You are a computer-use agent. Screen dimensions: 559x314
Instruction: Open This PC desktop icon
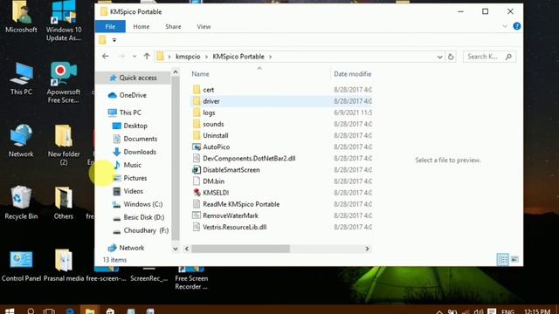coord(21,78)
